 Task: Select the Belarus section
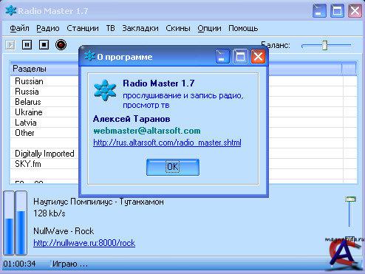click(28, 102)
